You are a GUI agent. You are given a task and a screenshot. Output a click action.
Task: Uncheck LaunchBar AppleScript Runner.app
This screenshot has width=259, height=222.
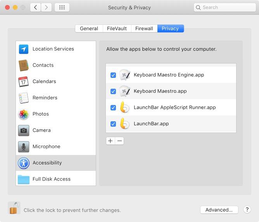(113, 108)
